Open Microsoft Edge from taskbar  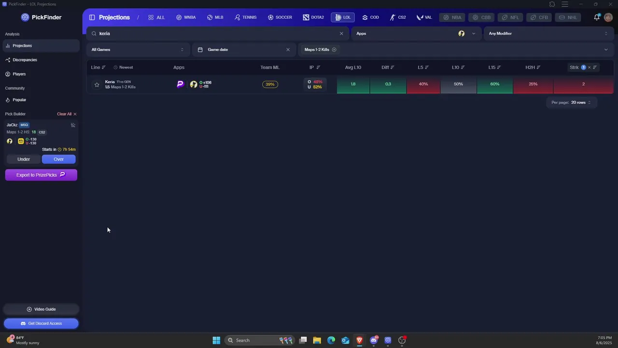coord(331,340)
